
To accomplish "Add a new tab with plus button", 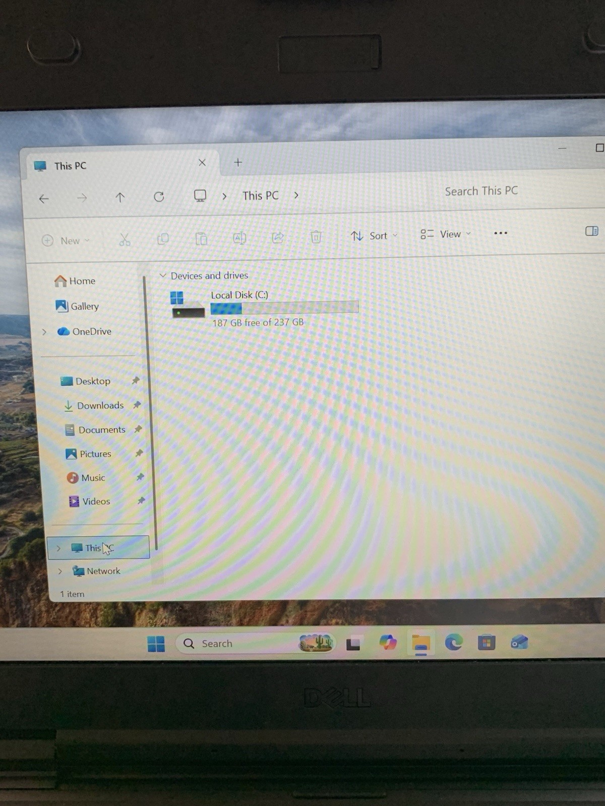I will 238,162.
